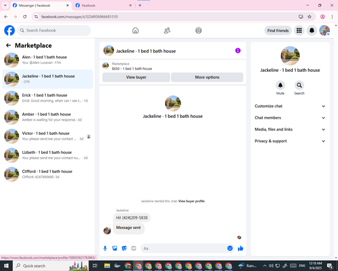Screen dimensions: 338x271
Task: Click the Find friends button
Action: click(x=278, y=30)
